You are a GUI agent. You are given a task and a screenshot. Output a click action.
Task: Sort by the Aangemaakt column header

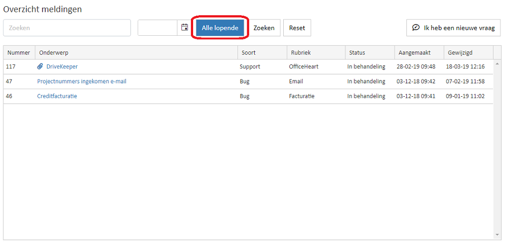click(x=419, y=53)
